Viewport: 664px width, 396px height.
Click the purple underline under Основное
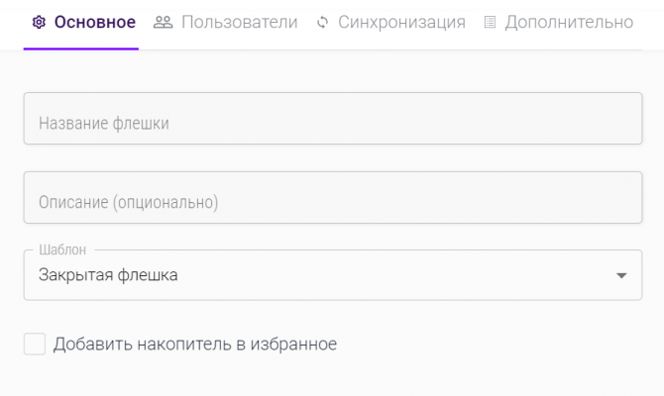point(81,49)
